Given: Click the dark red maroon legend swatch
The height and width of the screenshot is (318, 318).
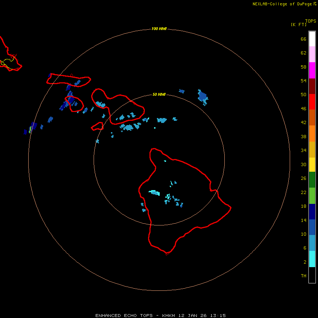Looking at the screenshot, I should [312, 86].
